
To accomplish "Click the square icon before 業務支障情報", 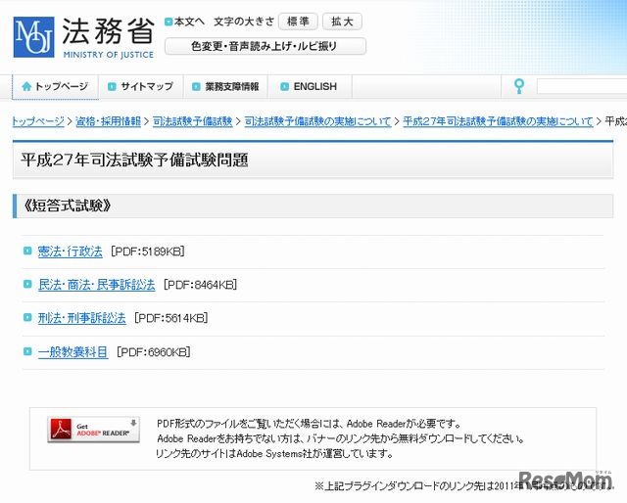I will pyautogui.click(x=196, y=86).
